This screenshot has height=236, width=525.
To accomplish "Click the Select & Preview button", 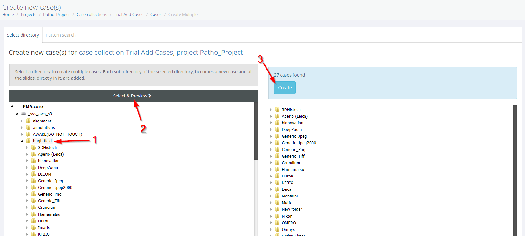I will coord(133,96).
